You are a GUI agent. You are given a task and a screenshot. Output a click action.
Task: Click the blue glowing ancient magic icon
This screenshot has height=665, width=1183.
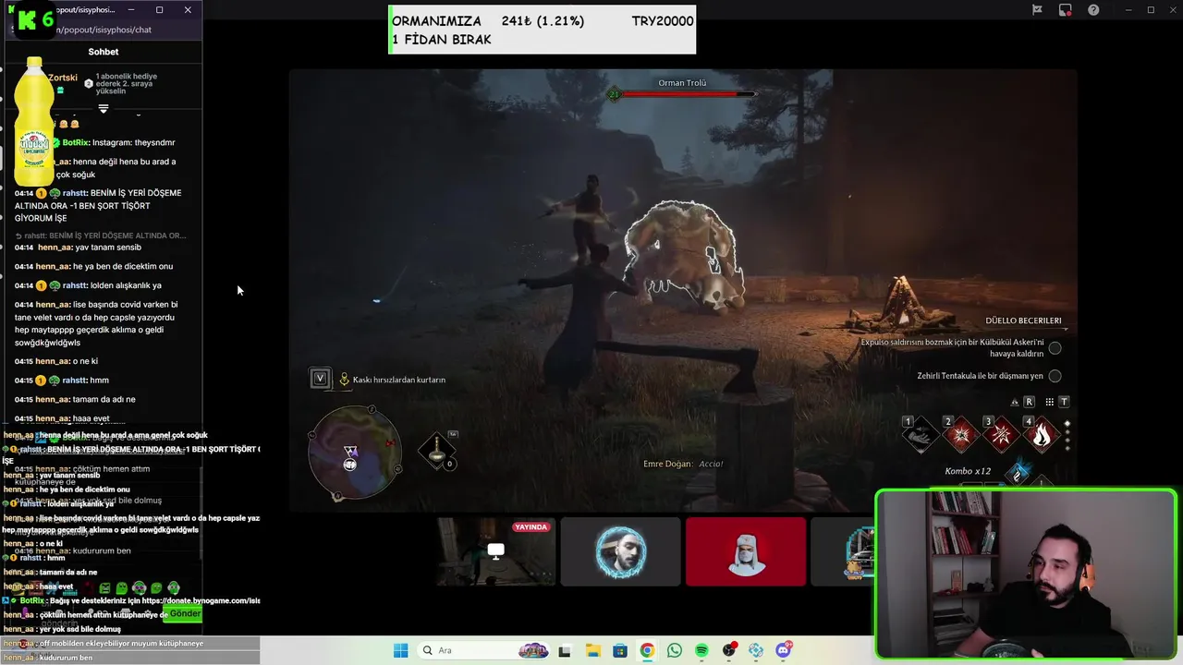(1018, 473)
